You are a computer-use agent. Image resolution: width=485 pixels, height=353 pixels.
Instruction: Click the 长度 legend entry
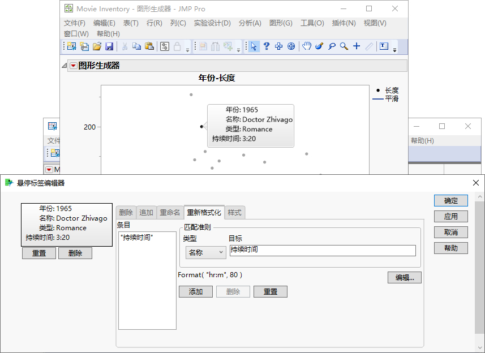387,91
